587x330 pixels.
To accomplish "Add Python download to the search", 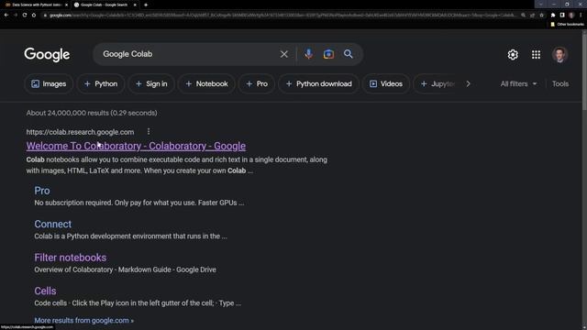I will (x=318, y=83).
